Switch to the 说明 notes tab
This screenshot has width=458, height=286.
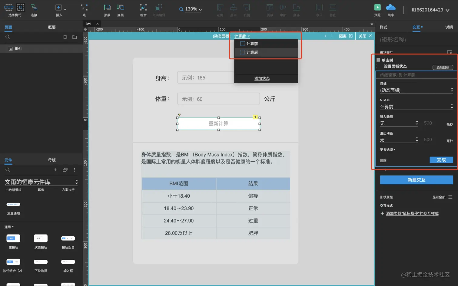point(449,27)
